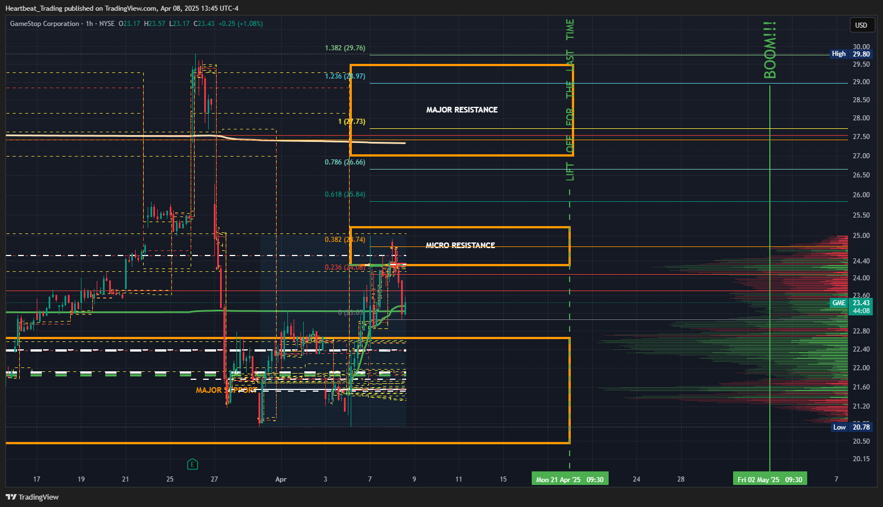This screenshot has height=507, width=883.
Task: Click the Mon 21 Apr '25 09:30 marker
Action: (570, 479)
